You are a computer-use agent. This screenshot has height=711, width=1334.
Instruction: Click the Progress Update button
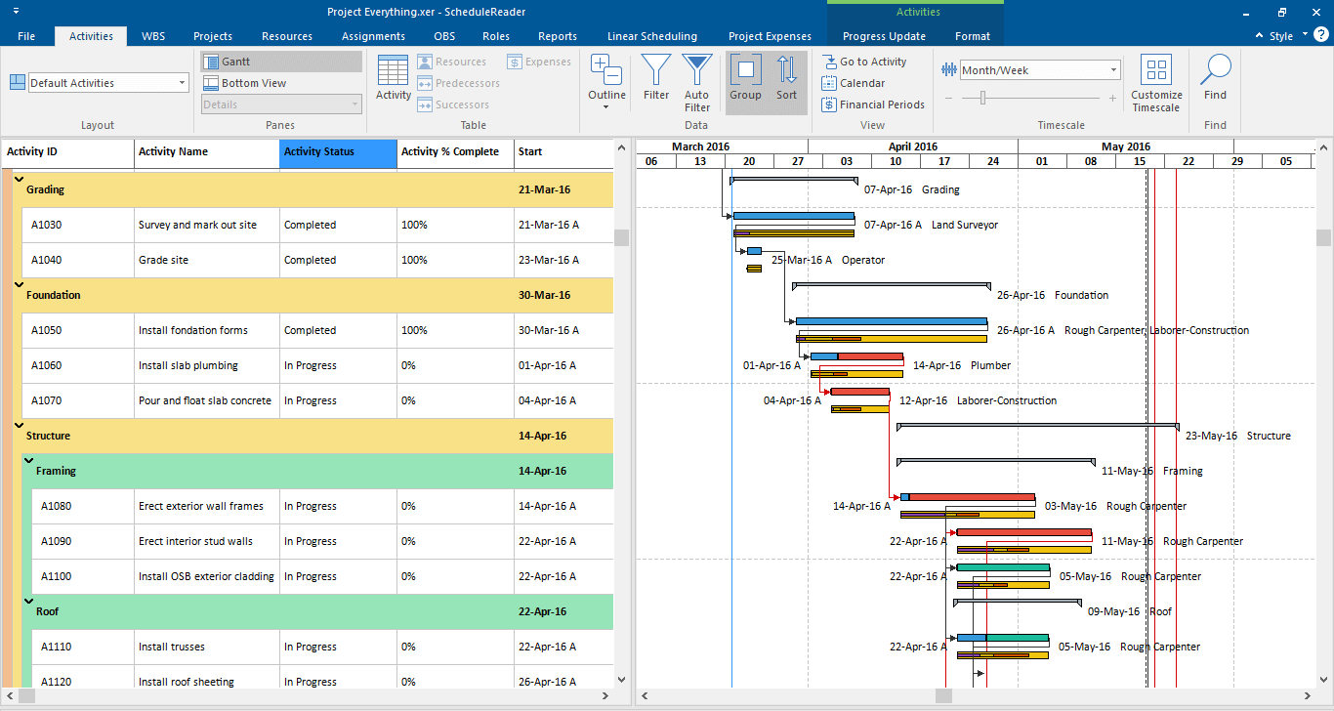(x=883, y=35)
